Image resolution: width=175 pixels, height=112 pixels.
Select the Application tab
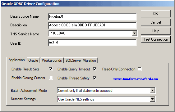(x=16, y=60)
